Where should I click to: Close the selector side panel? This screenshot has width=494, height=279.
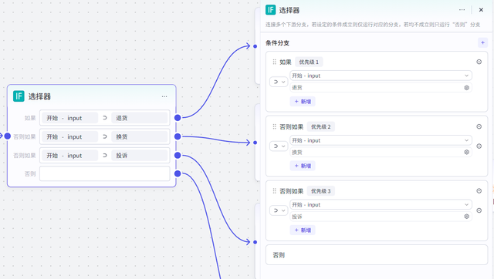(x=481, y=10)
